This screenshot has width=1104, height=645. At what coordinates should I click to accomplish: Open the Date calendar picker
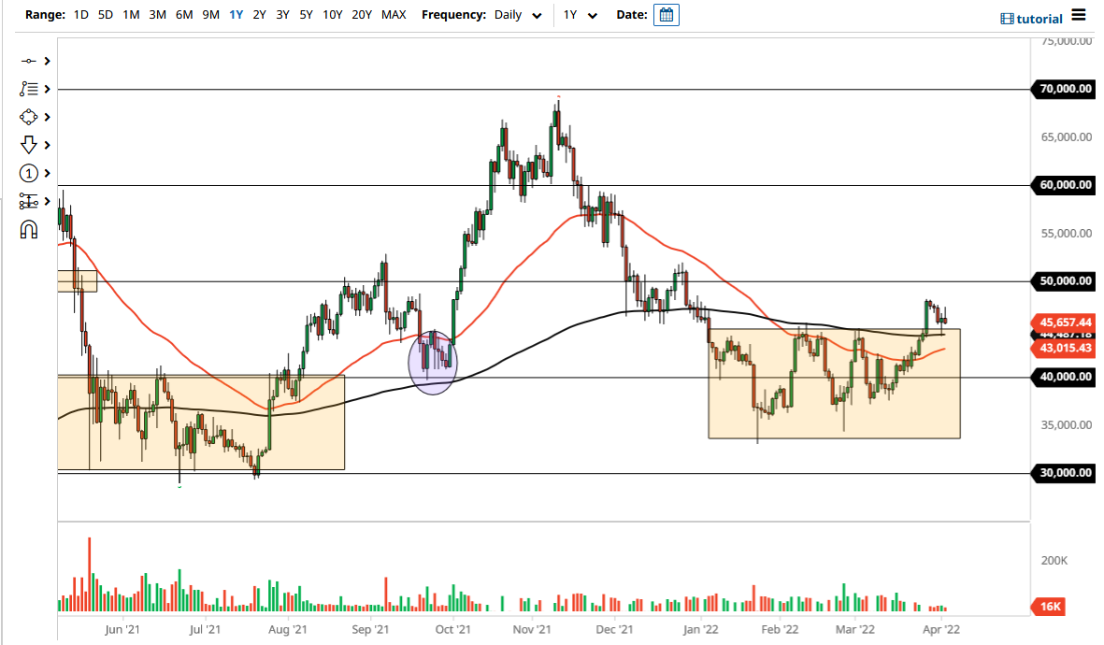click(x=666, y=15)
